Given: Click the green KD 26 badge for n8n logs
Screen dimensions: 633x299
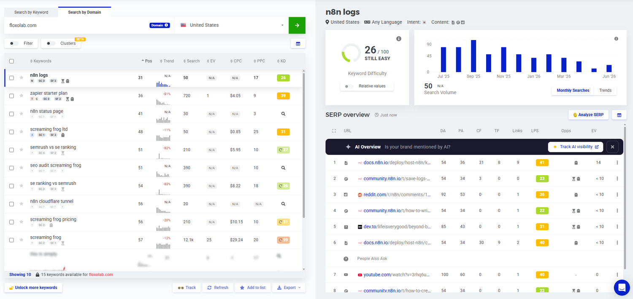Looking at the screenshot, I should pos(283,78).
